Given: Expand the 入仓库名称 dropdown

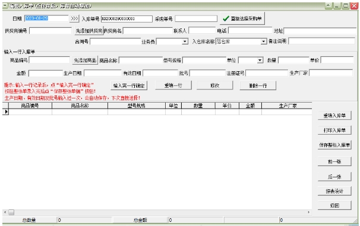Looking at the screenshot, I should point(264,42).
